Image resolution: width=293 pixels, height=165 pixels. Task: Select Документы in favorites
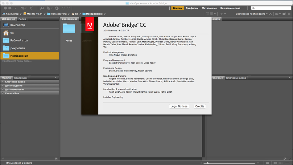[30, 48]
